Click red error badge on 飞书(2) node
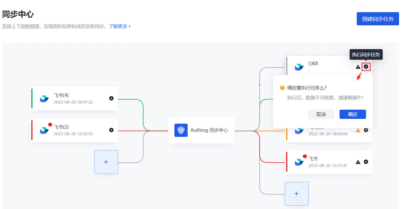This screenshot has height=209, width=402. point(50,124)
